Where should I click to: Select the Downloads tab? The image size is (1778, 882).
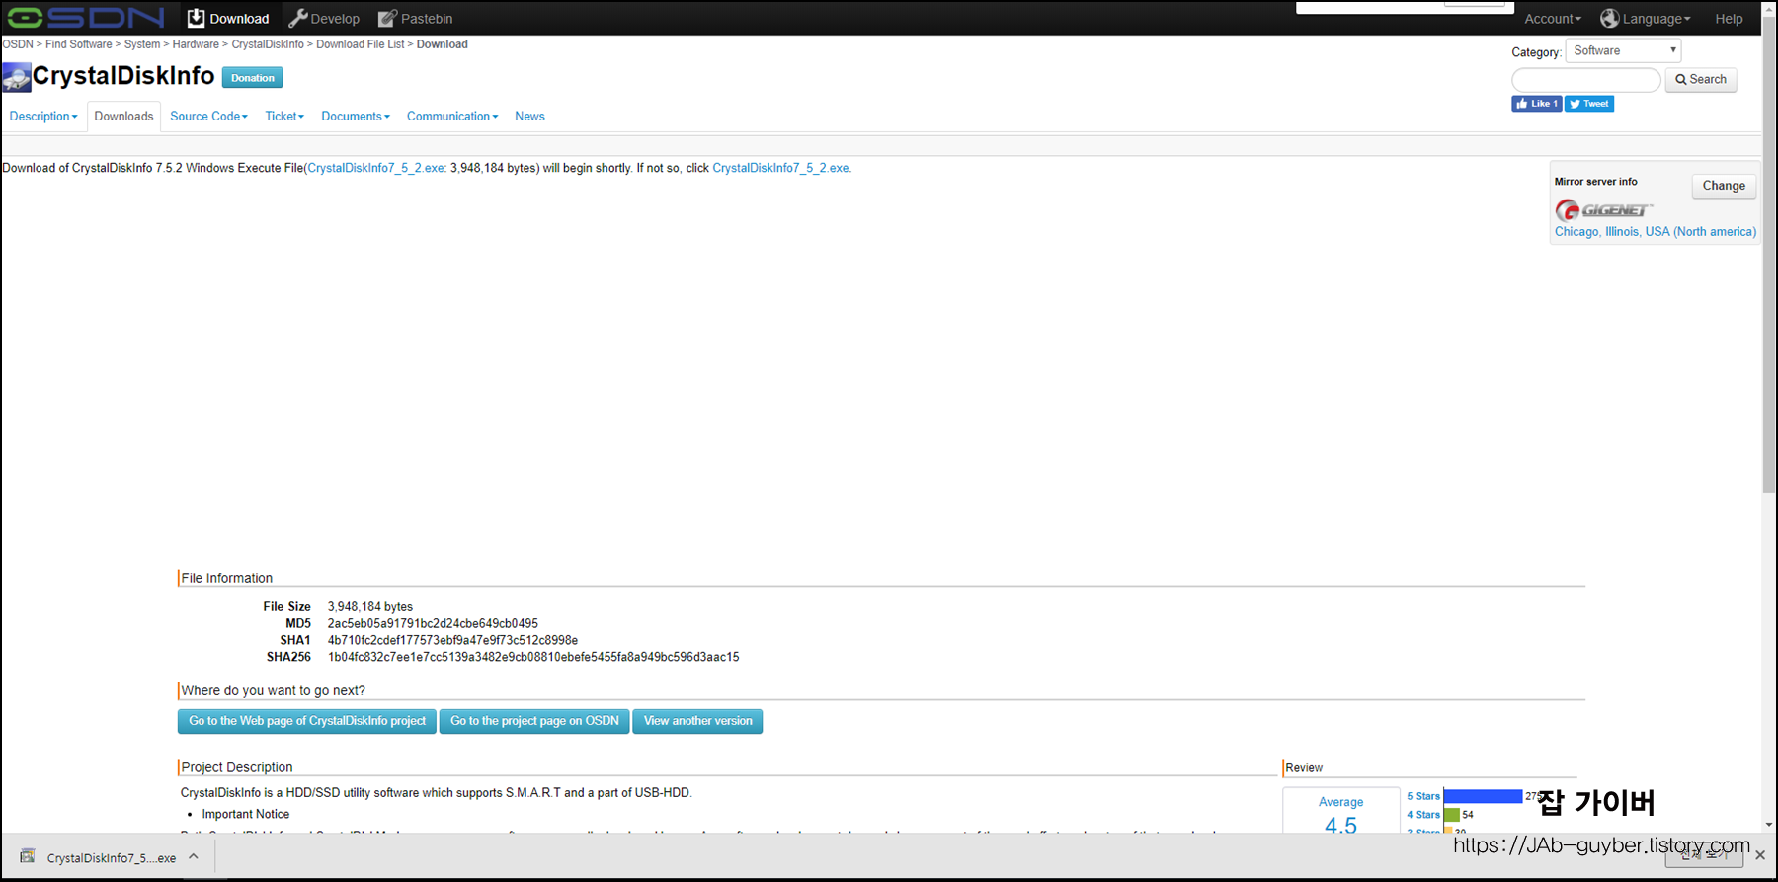click(x=123, y=117)
